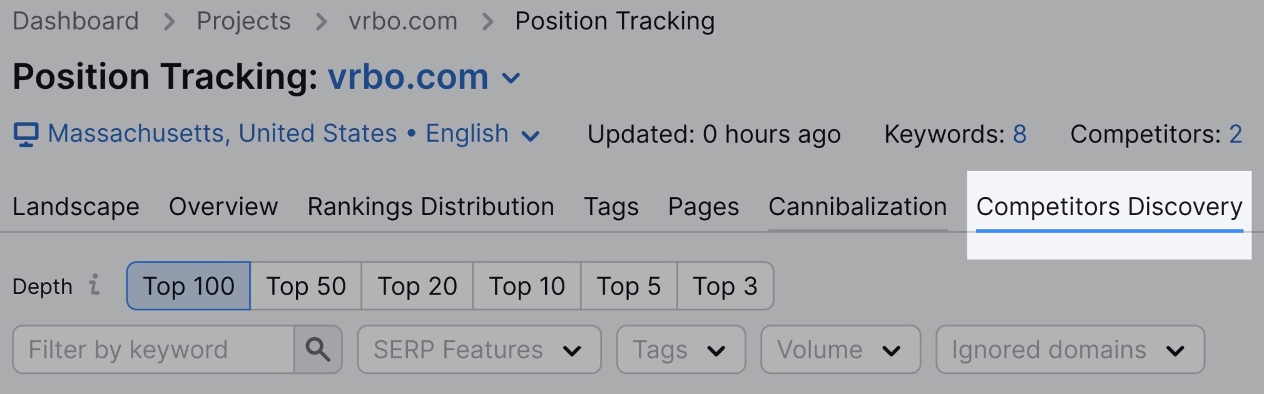Screen dimensions: 1264x394
Task: Open the Tags filter dropdown
Action: coord(681,350)
